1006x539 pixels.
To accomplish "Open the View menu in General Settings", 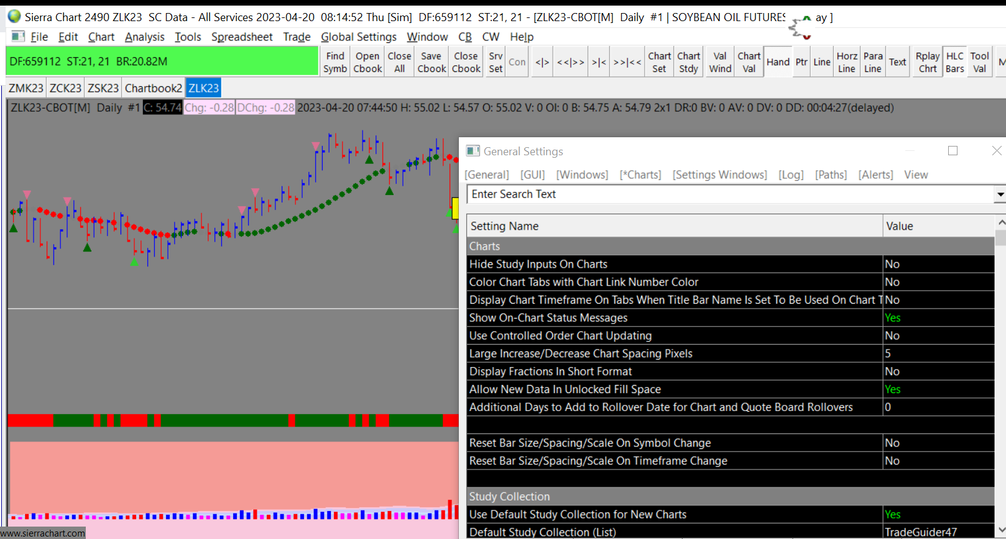I will pos(916,175).
